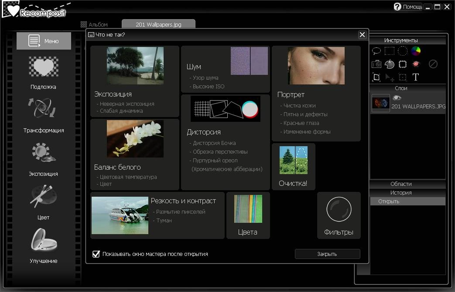
Task: Click the Дисторсия grid illustration
Action: [226, 108]
